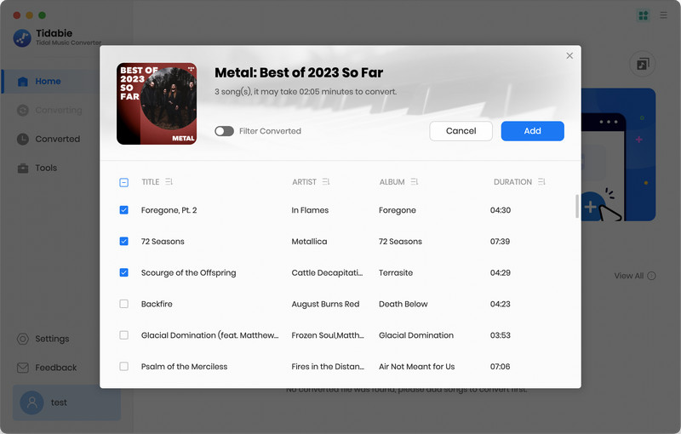Click the 03:53 duration value
This screenshot has width=681, height=434.
pyautogui.click(x=500, y=335)
